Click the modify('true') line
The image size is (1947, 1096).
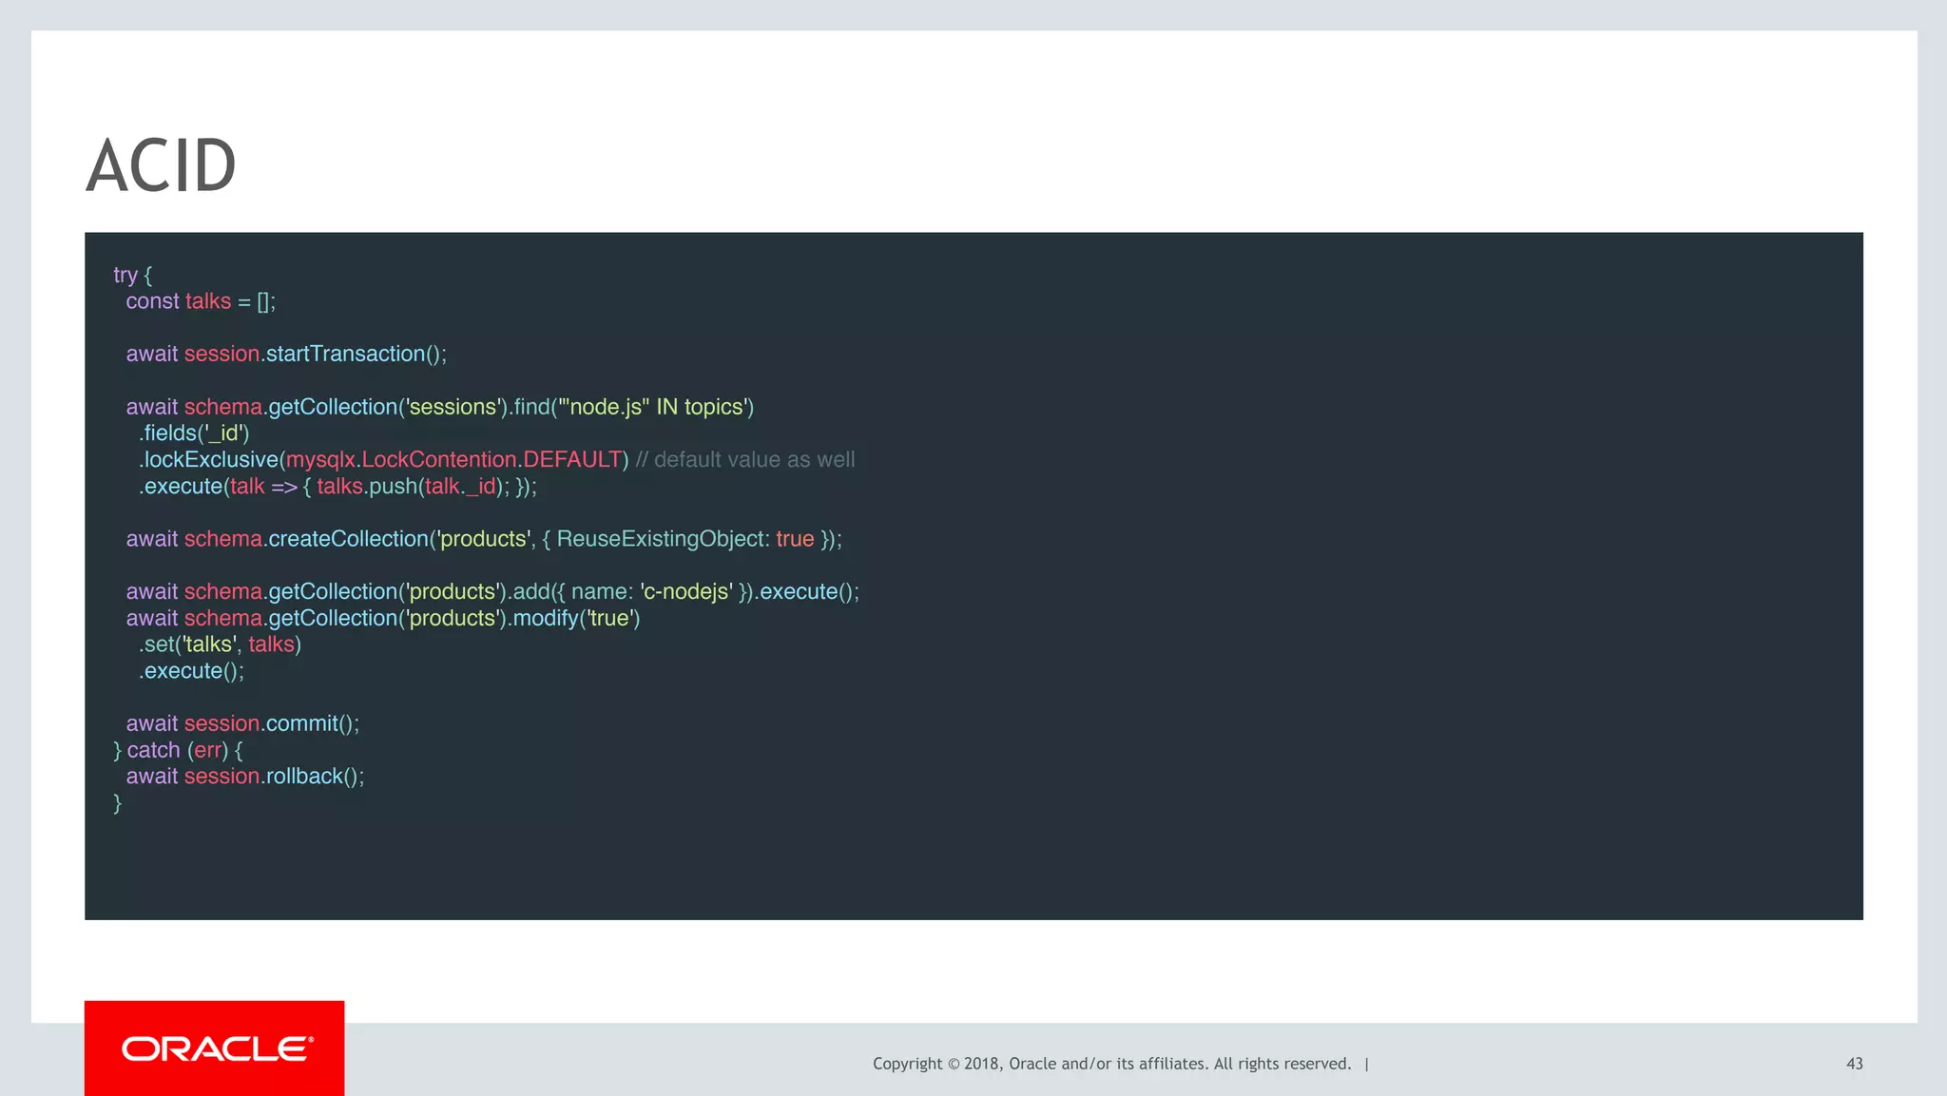click(383, 618)
